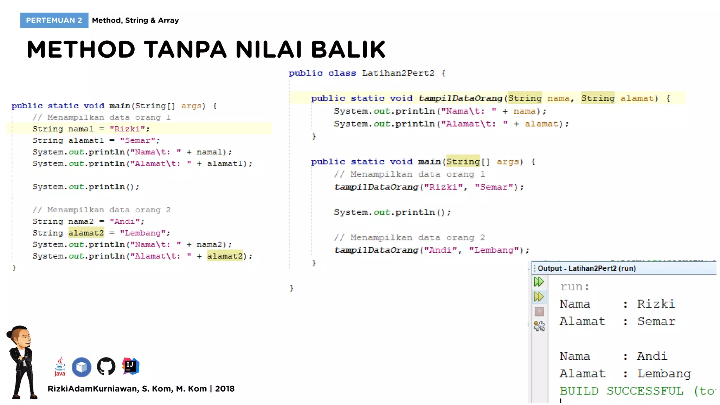Click the blue NetBeans cube icon
This screenshot has height=405, width=720.
click(x=82, y=367)
